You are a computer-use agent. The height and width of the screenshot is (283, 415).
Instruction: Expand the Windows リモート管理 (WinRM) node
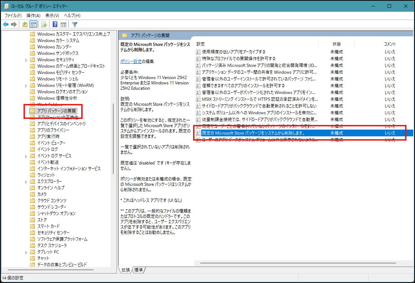pyautogui.click(x=26, y=85)
